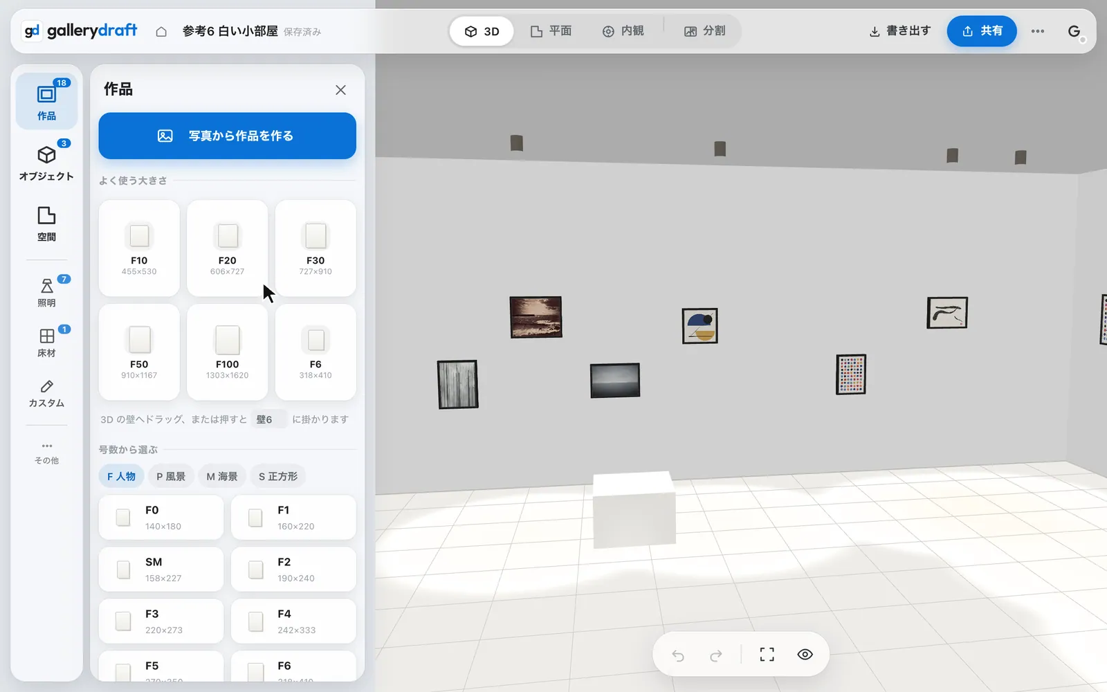The height and width of the screenshot is (692, 1107).
Task: Switch to the 分割 (split) view tab
Action: click(705, 31)
